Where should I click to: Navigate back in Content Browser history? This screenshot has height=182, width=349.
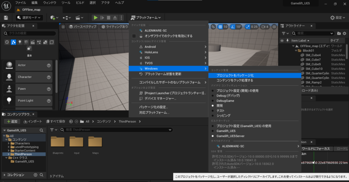(x=71, y=121)
